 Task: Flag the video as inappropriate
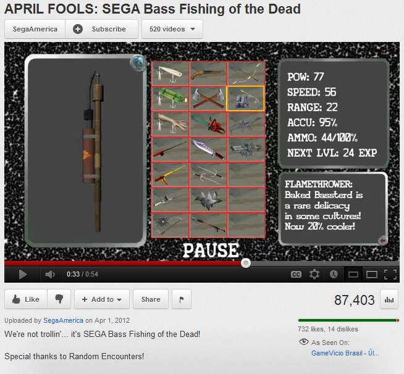[182, 299]
